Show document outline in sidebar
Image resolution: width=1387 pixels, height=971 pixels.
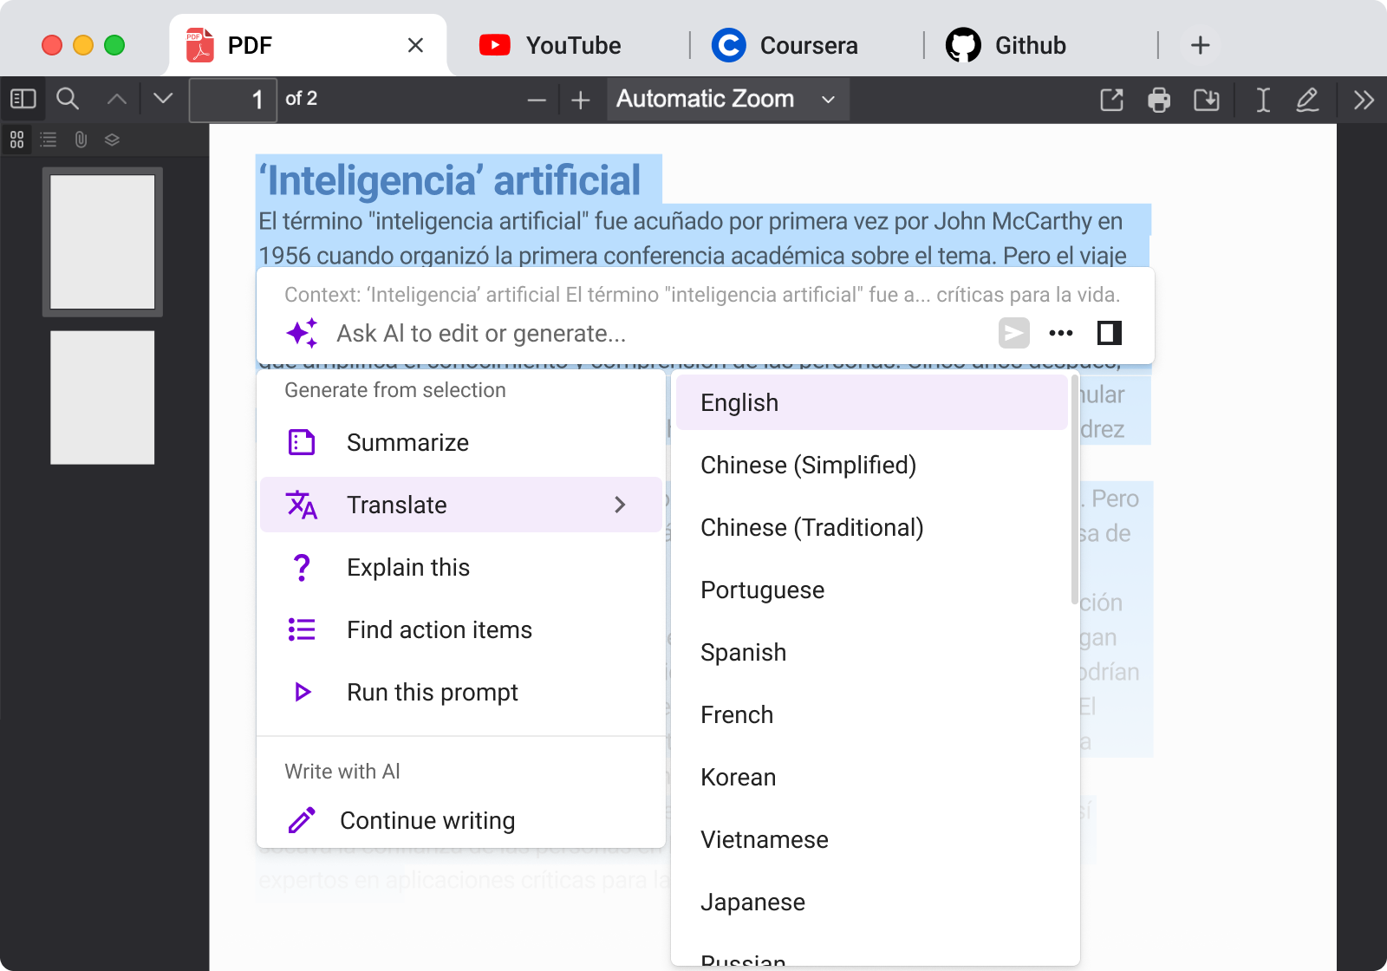tap(49, 140)
